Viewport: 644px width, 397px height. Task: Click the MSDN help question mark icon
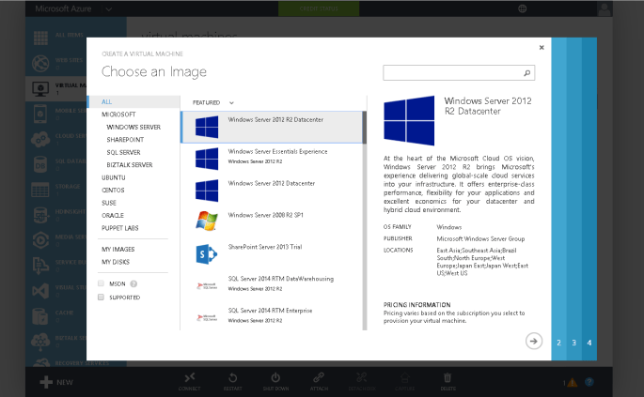[134, 283]
